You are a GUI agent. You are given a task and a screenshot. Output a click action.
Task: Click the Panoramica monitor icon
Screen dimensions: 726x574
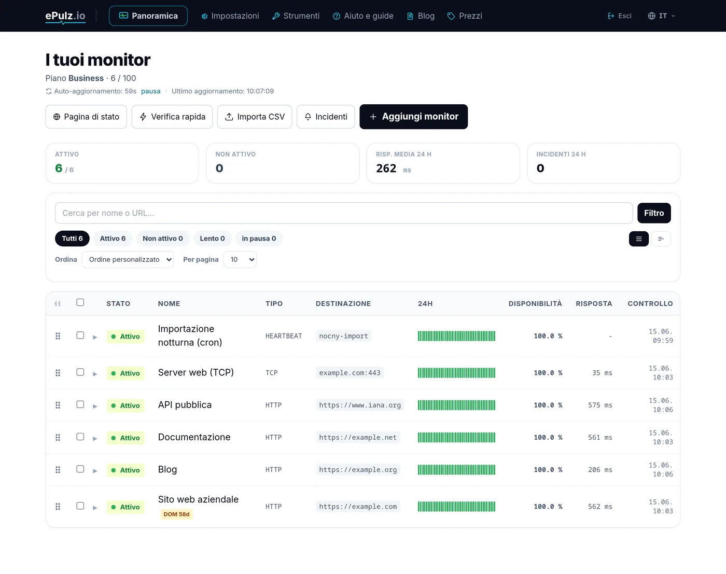click(123, 16)
